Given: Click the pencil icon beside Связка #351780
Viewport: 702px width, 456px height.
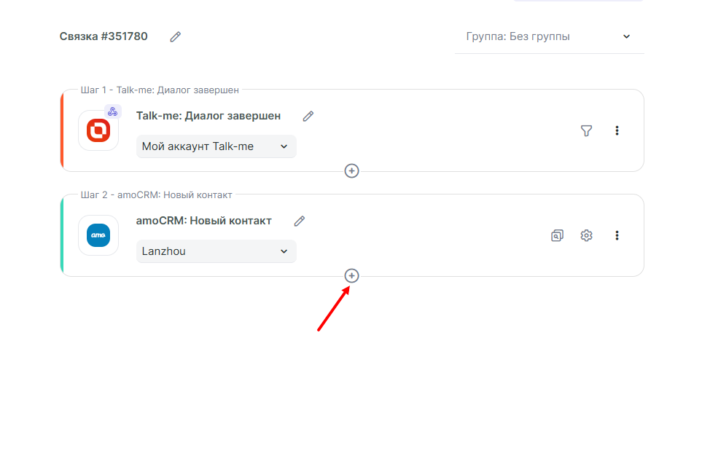Looking at the screenshot, I should tap(175, 36).
